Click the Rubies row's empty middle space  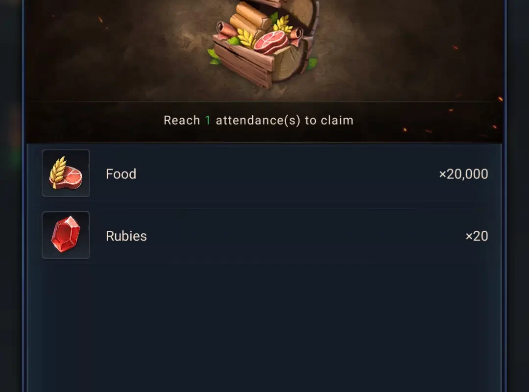click(x=304, y=236)
